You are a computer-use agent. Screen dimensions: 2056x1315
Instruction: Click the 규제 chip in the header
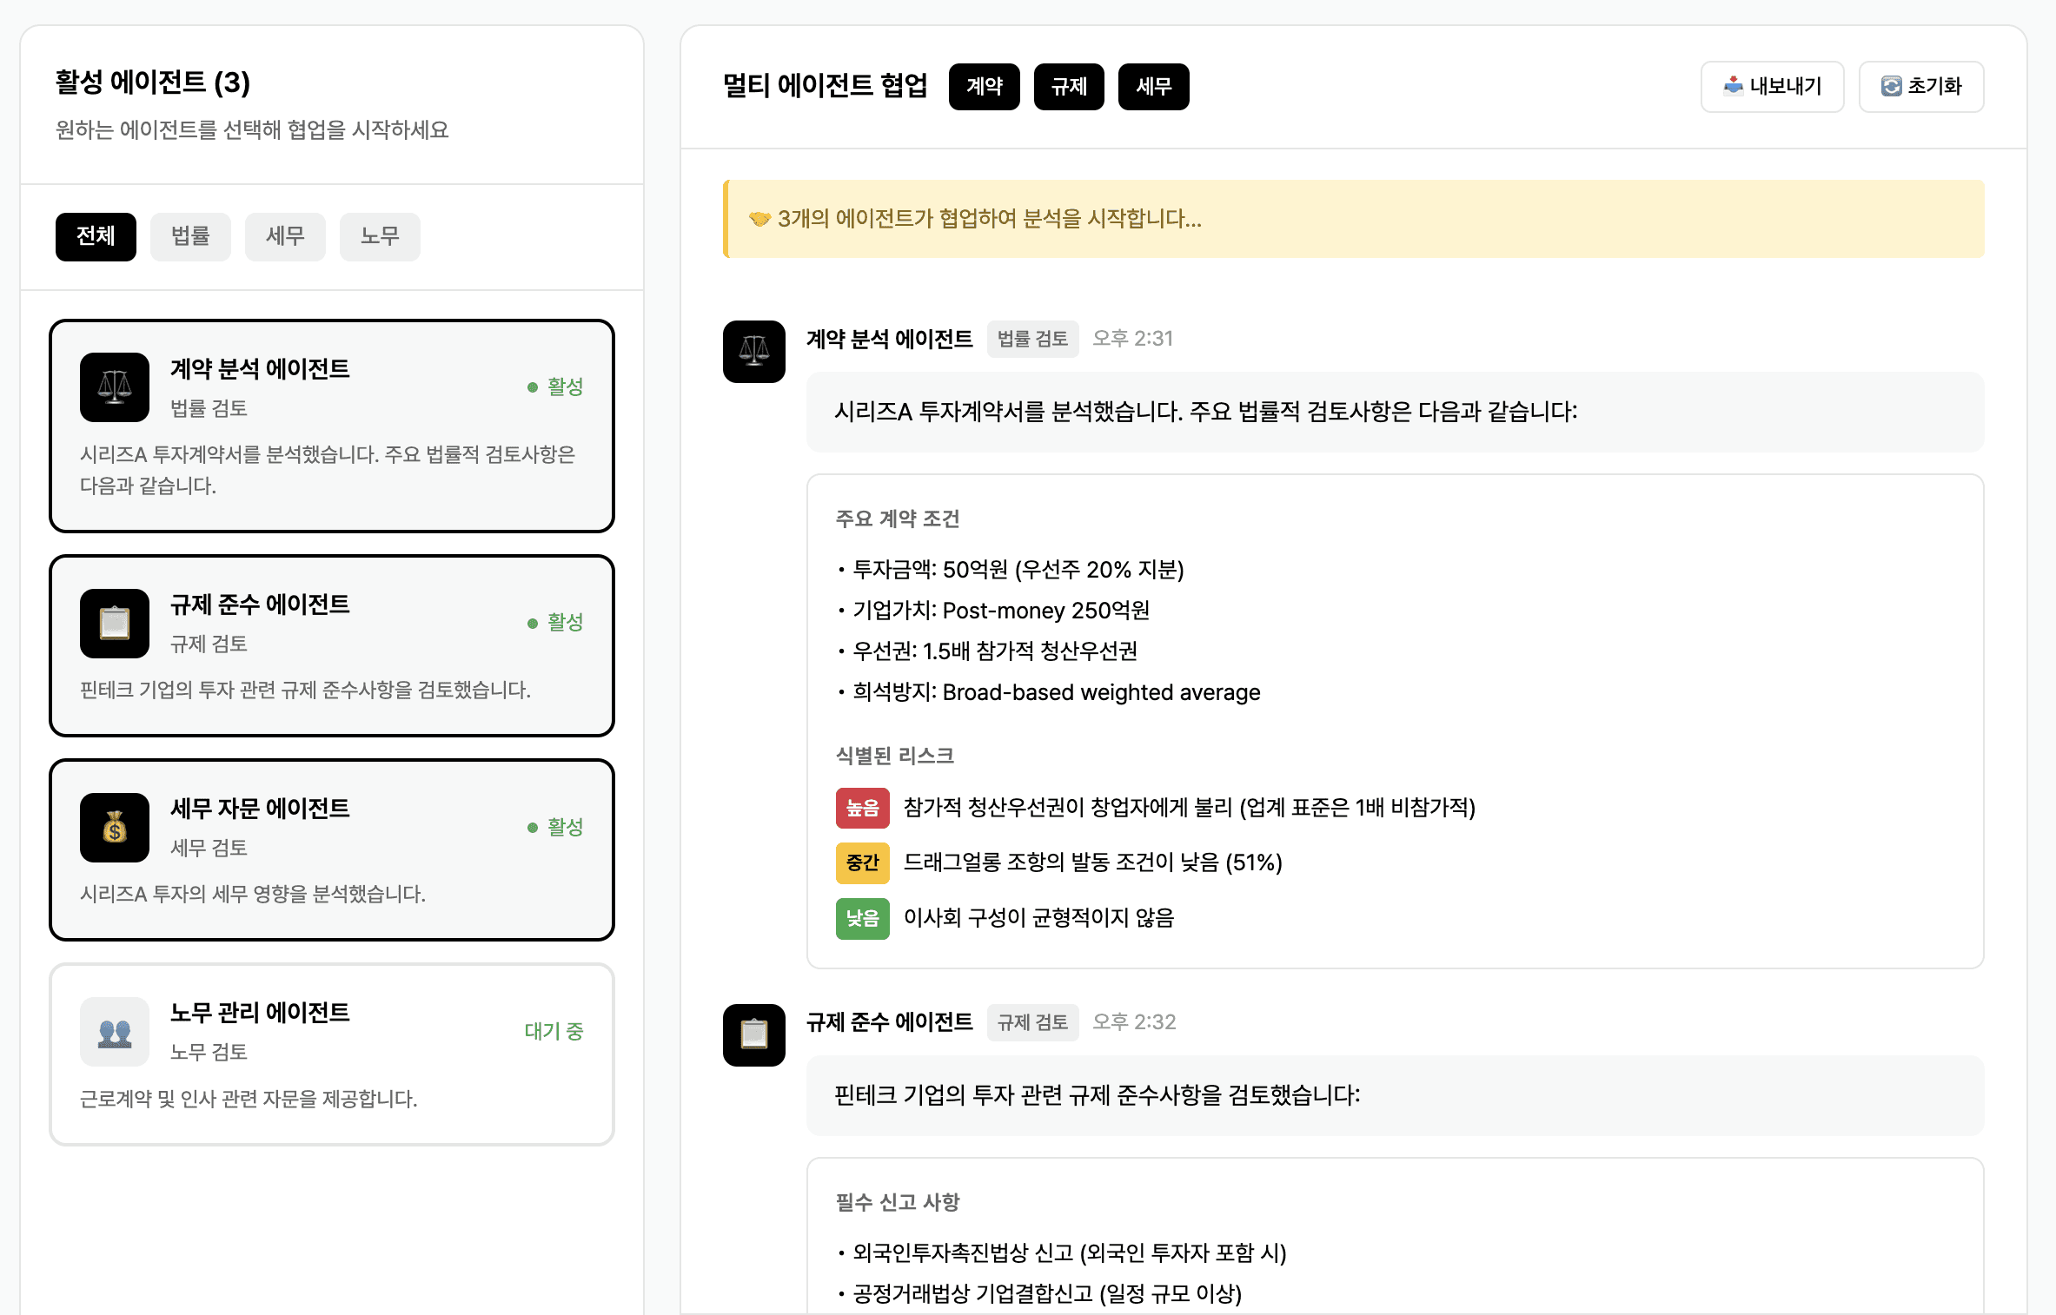tap(1068, 87)
